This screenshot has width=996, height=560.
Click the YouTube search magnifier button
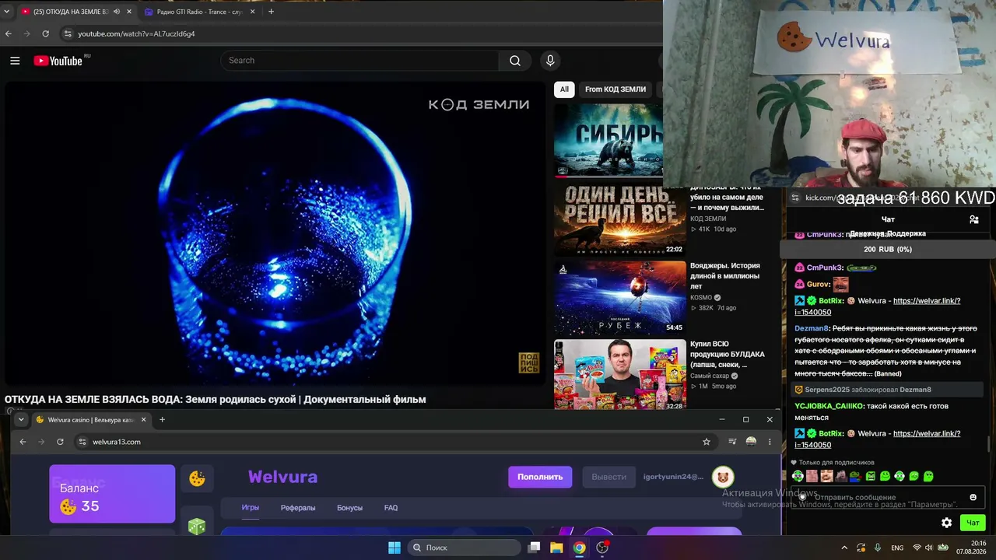[515, 61]
